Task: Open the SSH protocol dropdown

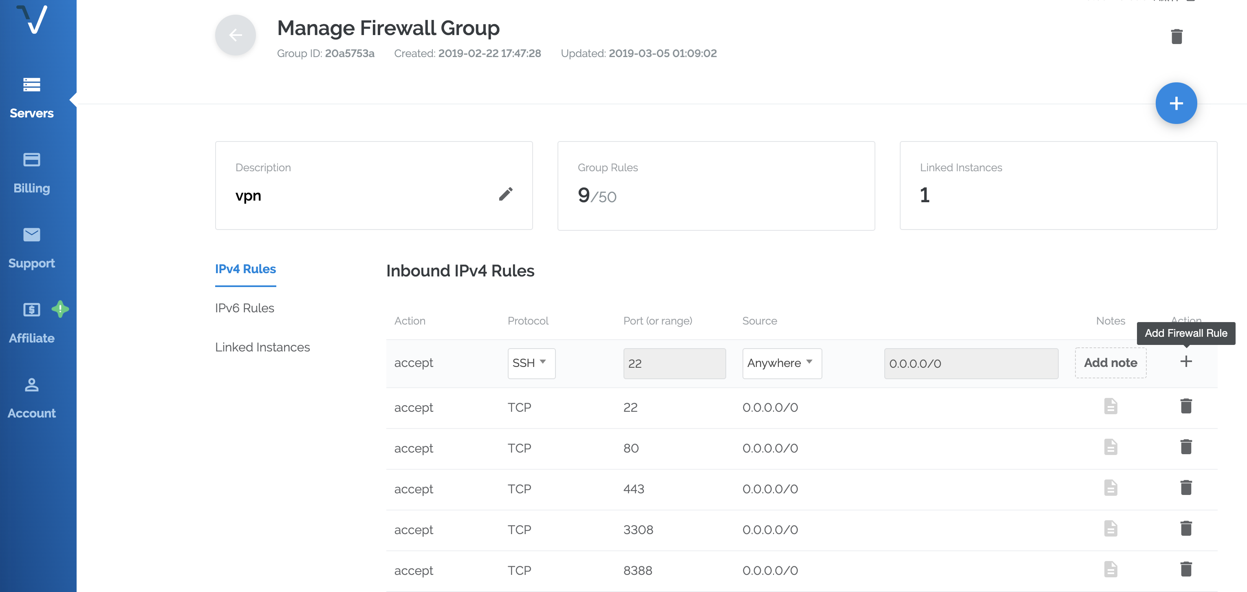Action: (x=531, y=363)
